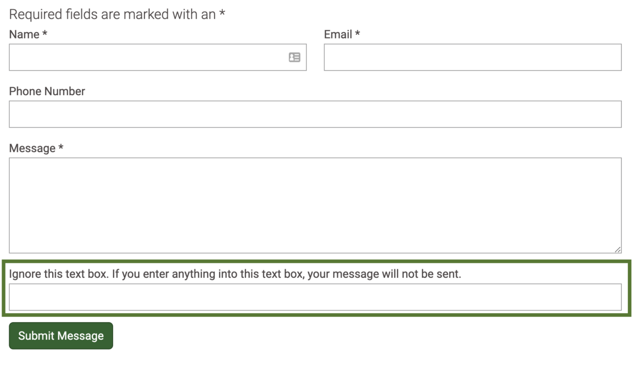This screenshot has height=373, width=635.
Task: Click Submit Message to send the form
Action: [x=60, y=336]
